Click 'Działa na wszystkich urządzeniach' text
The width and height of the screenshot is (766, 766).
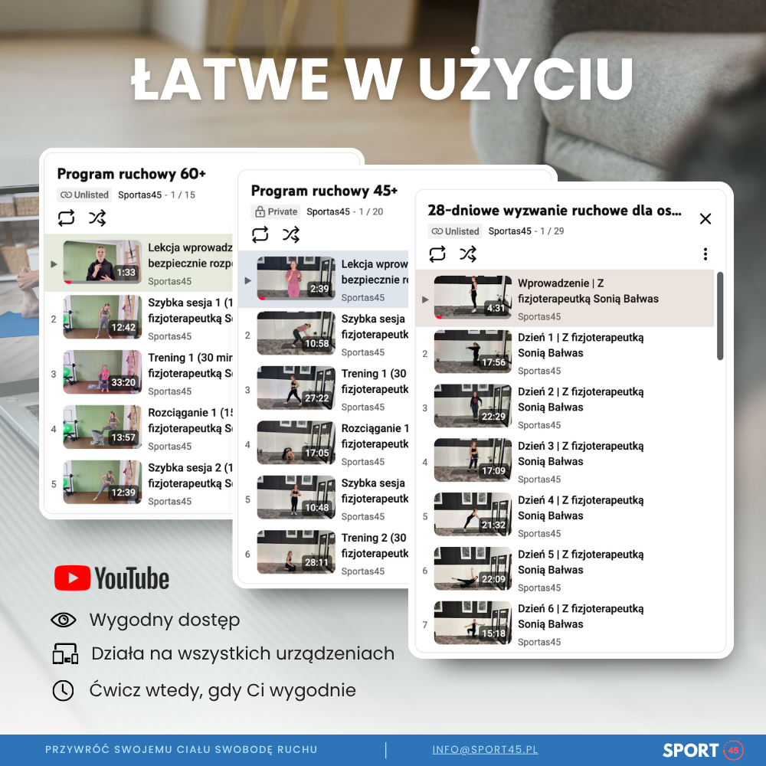point(243,653)
